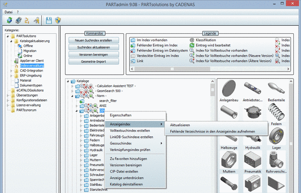This screenshot has width=301, height=193.
Task: Select Migration in the category tree
Action: click(x=30, y=51)
